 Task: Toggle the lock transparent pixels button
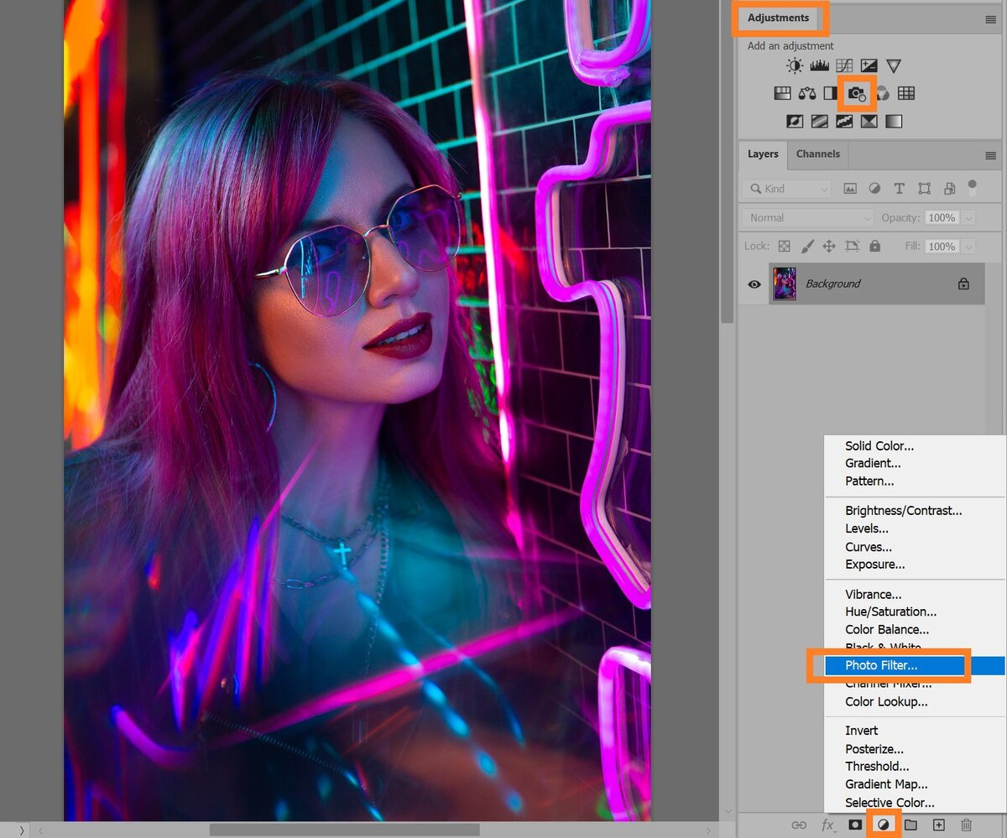click(784, 247)
